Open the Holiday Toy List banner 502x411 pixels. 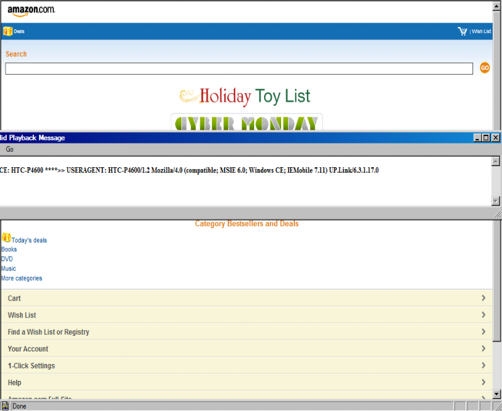pyautogui.click(x=245, y=96)
